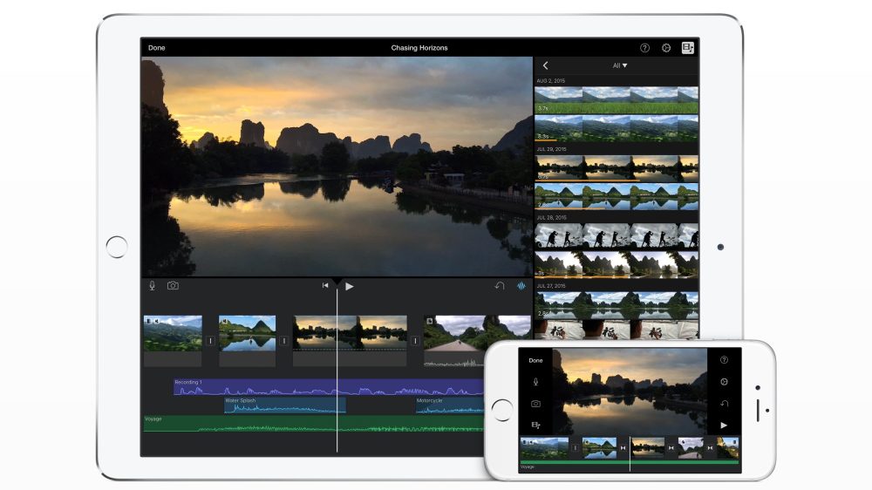Open the help question mark icon on iPad
872x490 pixels.
(644, 48)
